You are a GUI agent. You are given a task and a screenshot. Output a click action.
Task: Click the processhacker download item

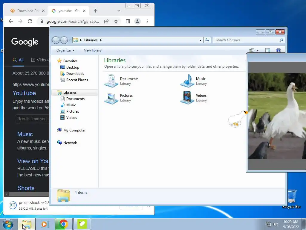tap(29, 205)
